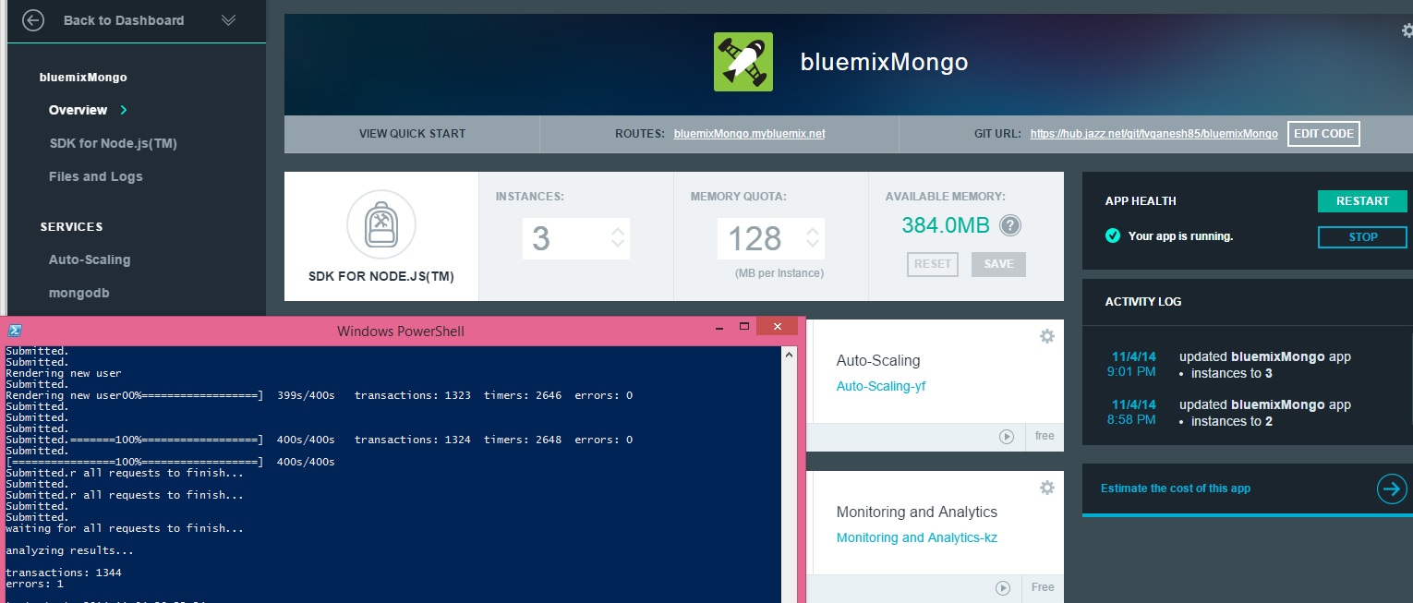Open Files and Logs in sidebar
The height and width of the screenshot is (603, 1413).
[x=95, y=176]
